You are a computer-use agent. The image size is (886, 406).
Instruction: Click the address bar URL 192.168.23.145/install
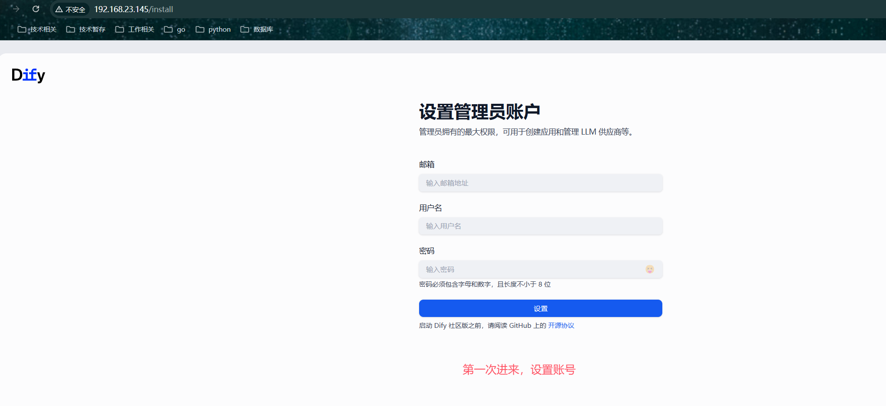pos(134,9)
